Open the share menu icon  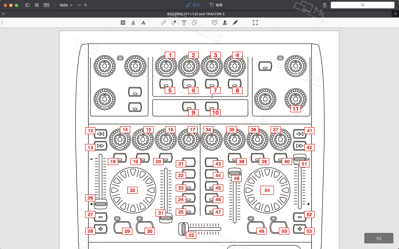click(x=325, y=5)
